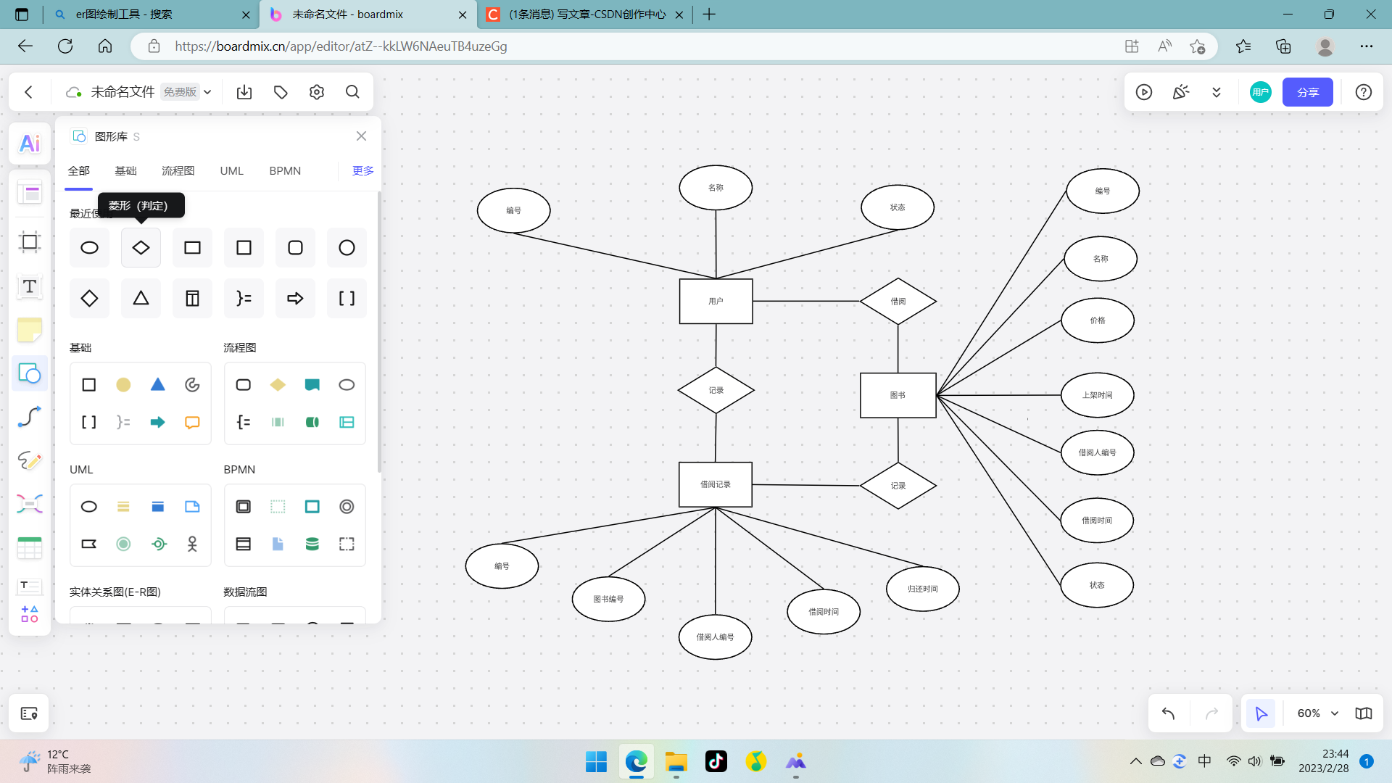Expand the file name dropdown arrow
The width and height of the screenshot is (1392, 783).
click(207, 92)
